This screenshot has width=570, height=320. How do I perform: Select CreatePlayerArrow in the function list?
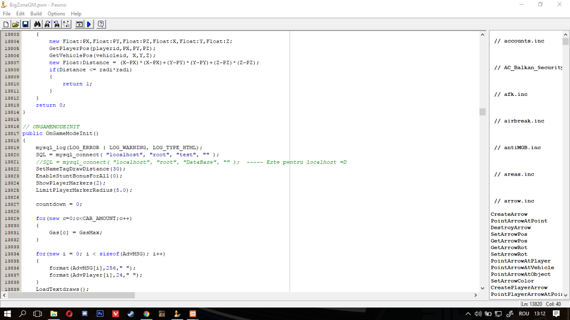[519, 288]
